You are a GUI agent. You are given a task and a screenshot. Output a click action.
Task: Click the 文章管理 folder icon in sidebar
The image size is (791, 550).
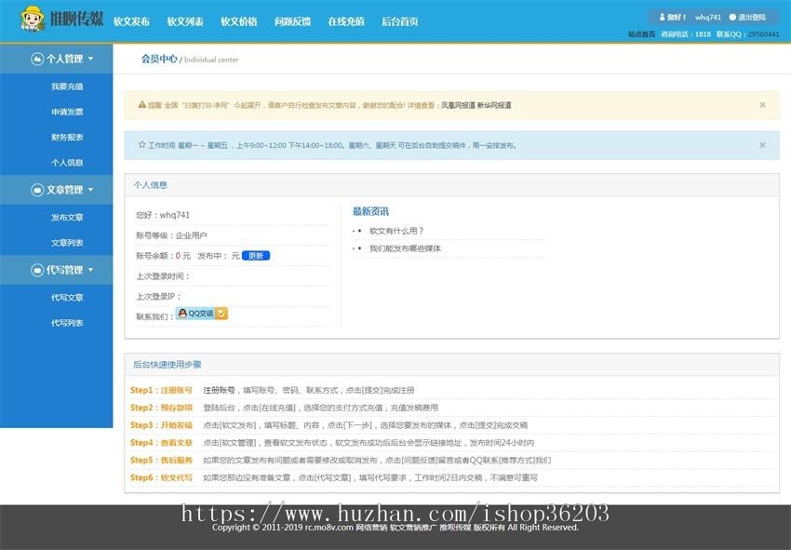click(37, 188)
